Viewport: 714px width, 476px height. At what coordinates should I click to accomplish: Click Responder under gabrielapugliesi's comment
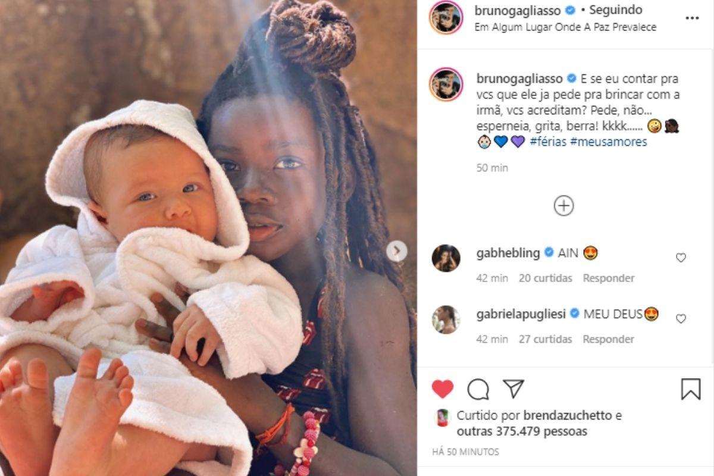pos(608,339)
